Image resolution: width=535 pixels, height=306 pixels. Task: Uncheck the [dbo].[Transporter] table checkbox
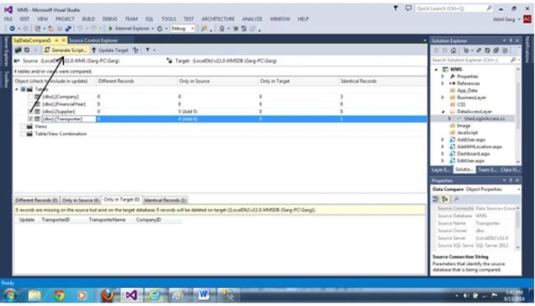point(30,119)
